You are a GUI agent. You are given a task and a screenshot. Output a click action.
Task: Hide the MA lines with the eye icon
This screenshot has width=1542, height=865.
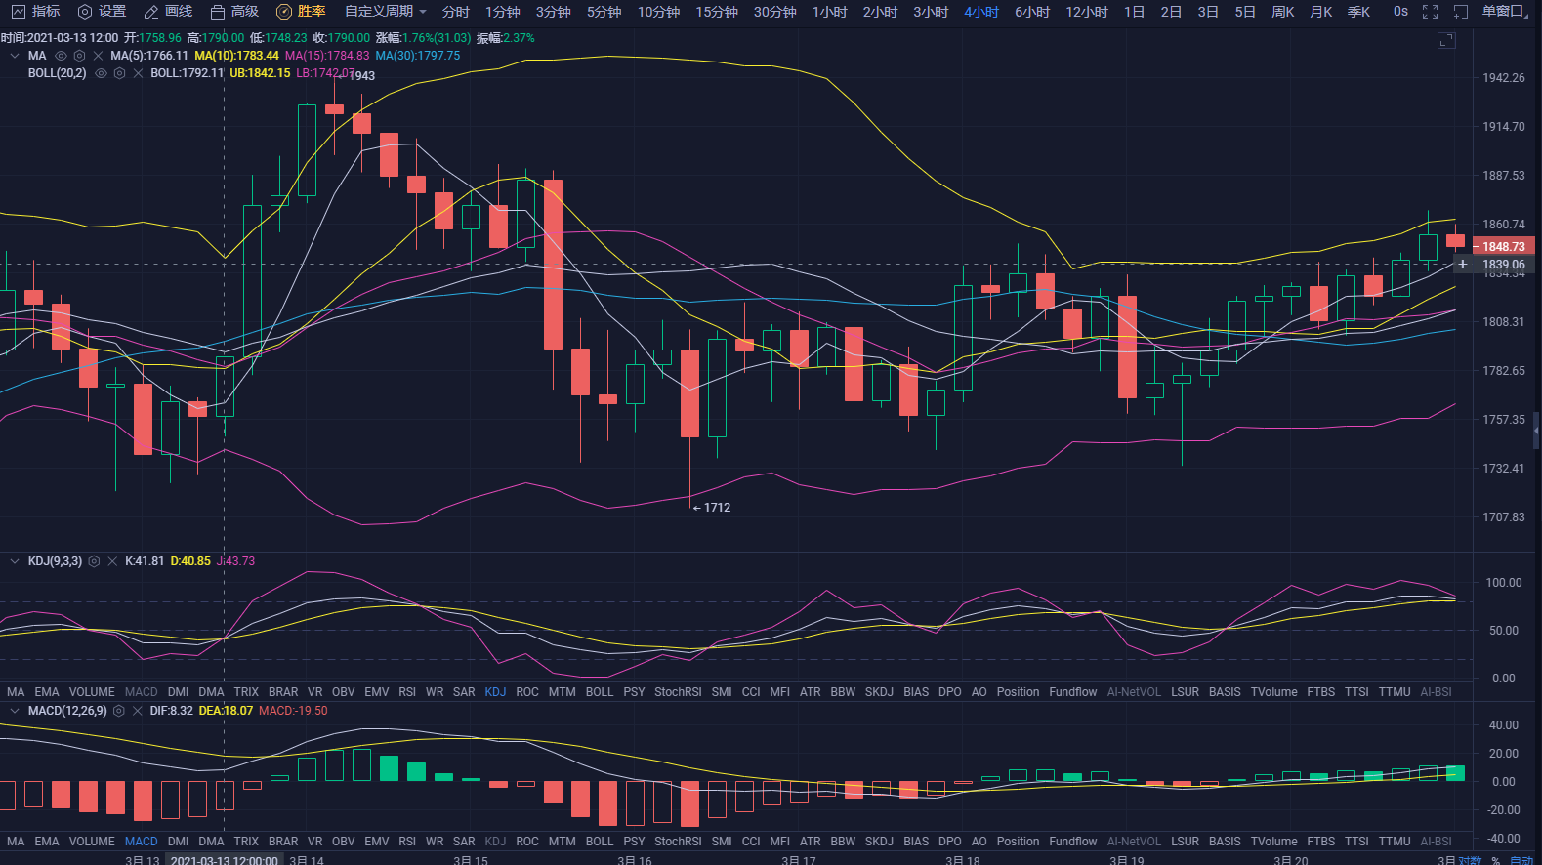click(61, 56)
